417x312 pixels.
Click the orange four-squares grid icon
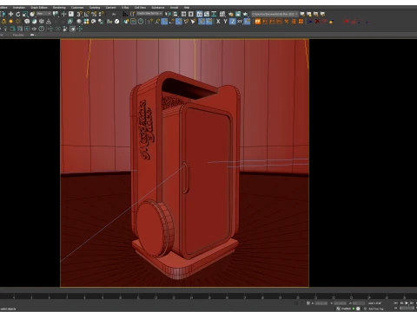coord(301,22)
